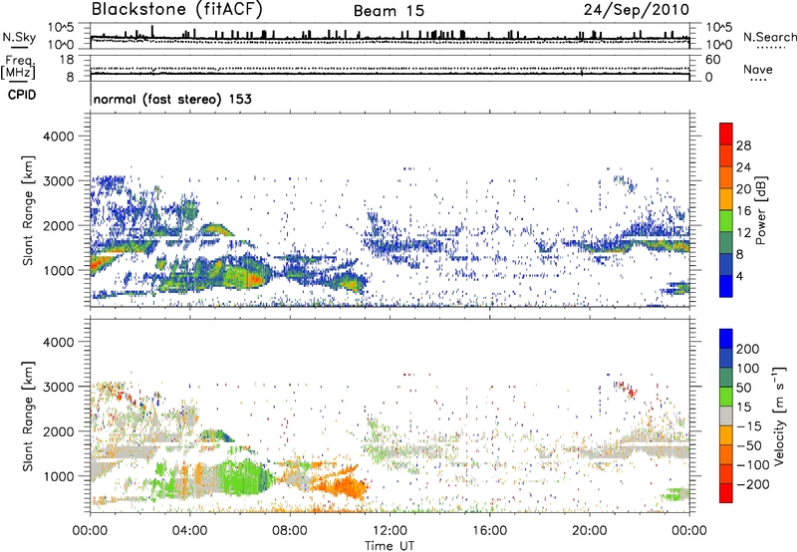The height and width of the screenshot is (552, 797).
Task: Click the '20:00' time tick label
Action: point(589,531)
